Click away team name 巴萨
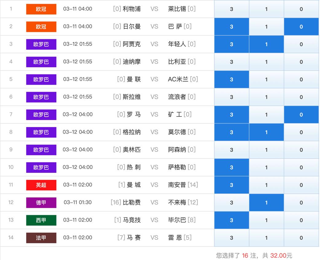 pos(175,26)
